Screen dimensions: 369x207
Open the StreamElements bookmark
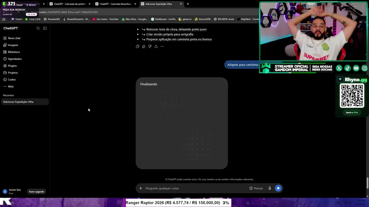point(76,19)
